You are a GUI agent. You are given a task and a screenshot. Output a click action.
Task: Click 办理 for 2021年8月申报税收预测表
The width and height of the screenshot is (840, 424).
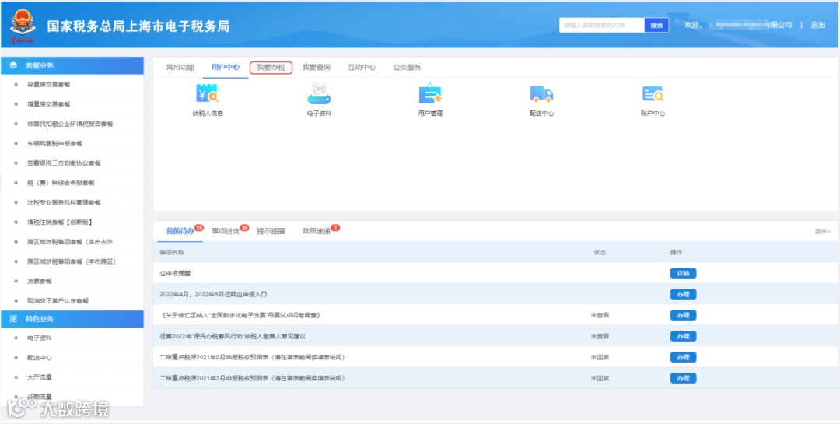[683, 357]
